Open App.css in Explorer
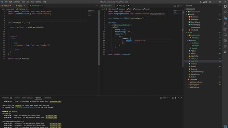This screenshot has height=128, width=228. click(193, 51)
